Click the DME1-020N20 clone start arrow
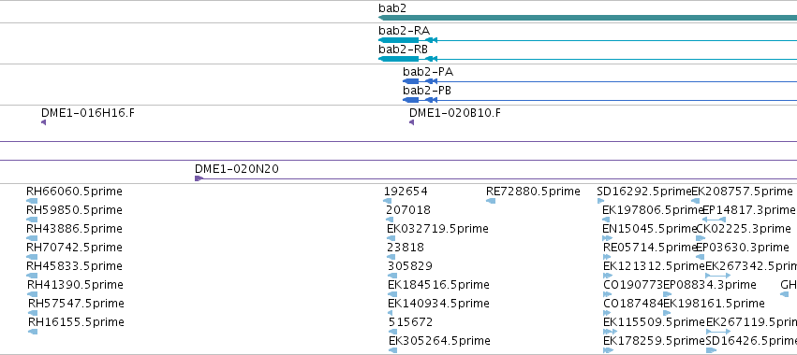This screenshot has height=355, width=797. 199,178
